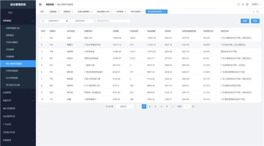Click the end date 2025/05/31
This screenshot has width=264, height=146.
(80, 21)
